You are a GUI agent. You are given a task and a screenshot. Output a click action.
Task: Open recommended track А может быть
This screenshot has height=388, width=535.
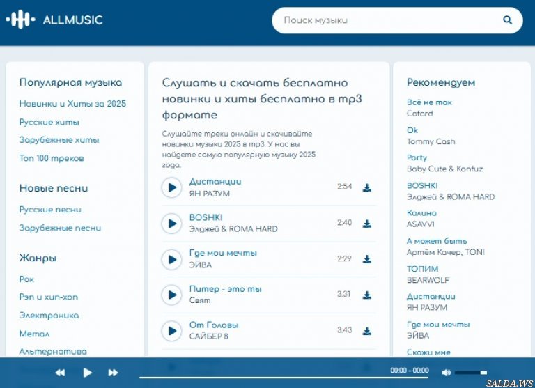437,241
